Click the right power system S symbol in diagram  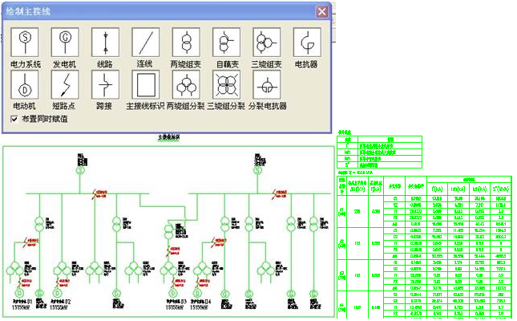[258, 171]
